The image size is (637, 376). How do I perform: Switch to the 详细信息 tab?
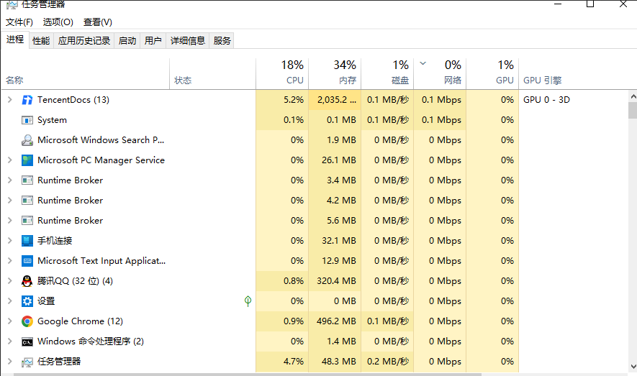tap(187, 41)
